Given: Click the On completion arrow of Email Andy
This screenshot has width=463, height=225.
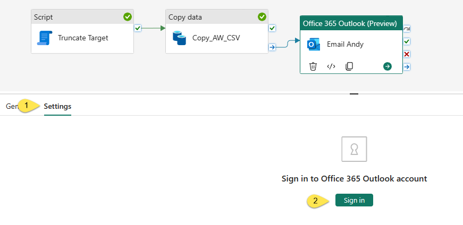Looking at the screenshot, I should click(407, 67).
